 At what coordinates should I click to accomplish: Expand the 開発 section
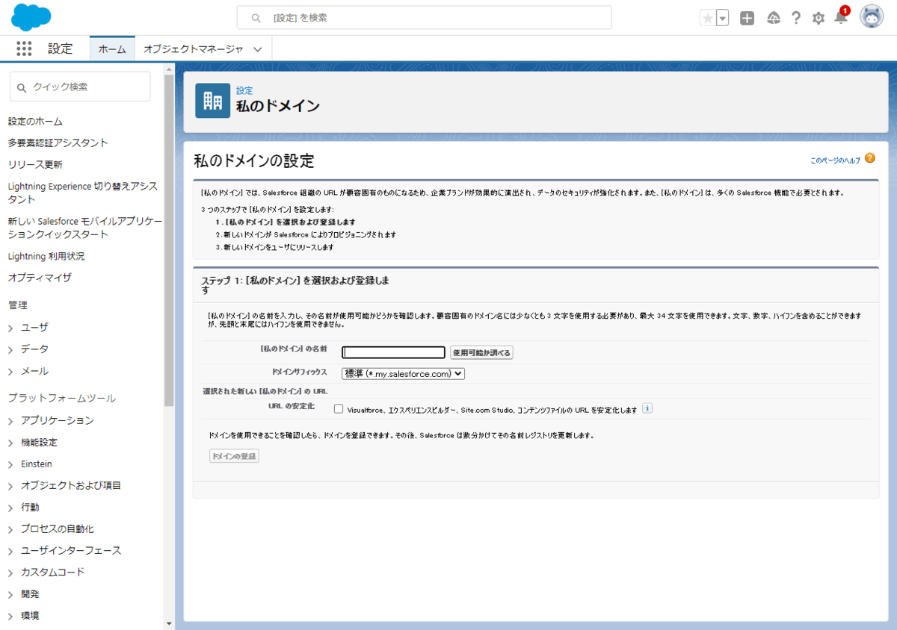click(10, 594)
